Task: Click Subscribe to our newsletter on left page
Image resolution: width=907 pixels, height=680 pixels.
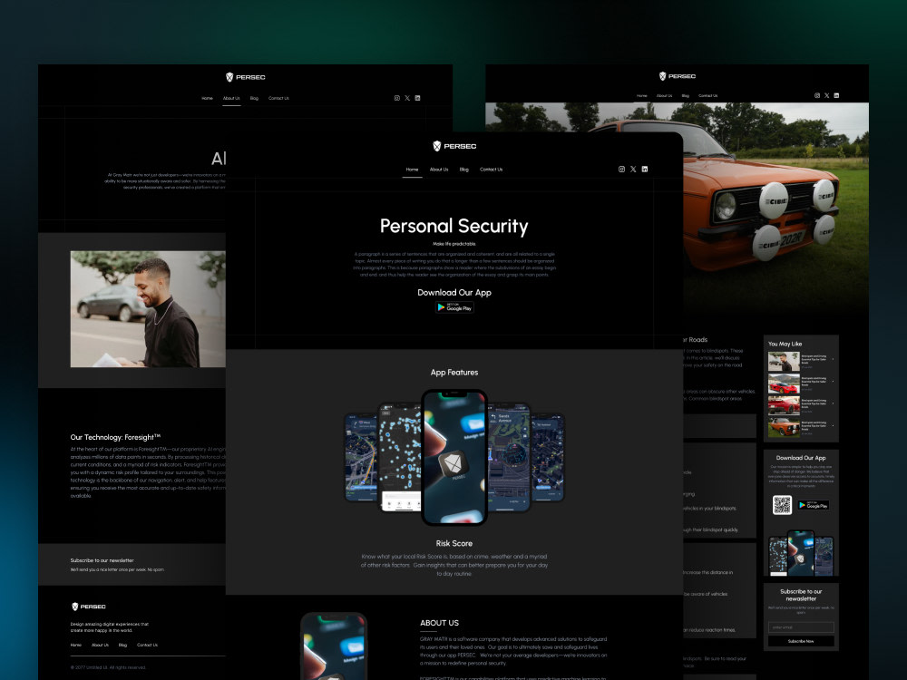Action: tap(102, 560)
